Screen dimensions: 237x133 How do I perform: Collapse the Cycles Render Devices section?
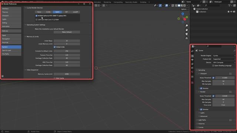point(26,8)
